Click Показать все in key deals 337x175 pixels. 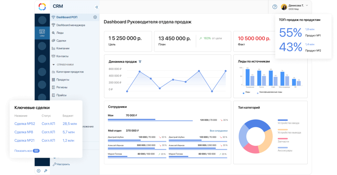point(23,151)
